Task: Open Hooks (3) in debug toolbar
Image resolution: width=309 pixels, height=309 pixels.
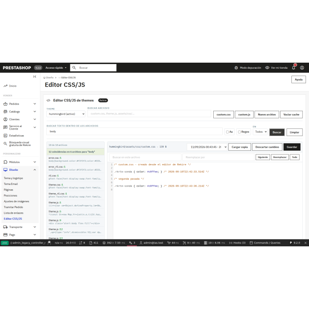Action: pyautogui.click(x=237, y=243)
